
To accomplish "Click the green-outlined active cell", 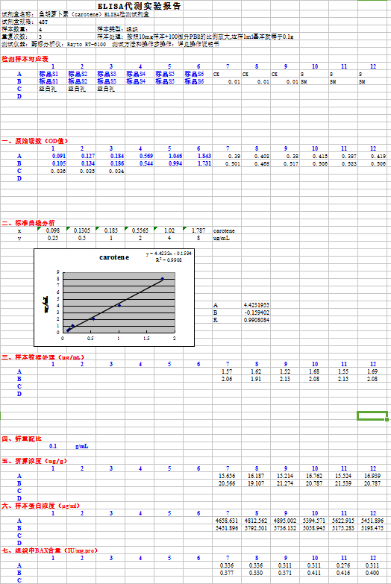I will coord(372,416).
